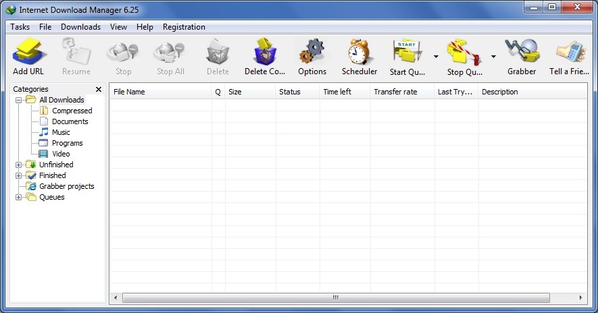598x313 pixels.
Task: Sort by the Transfer rate column
Action: pos(402,92)
